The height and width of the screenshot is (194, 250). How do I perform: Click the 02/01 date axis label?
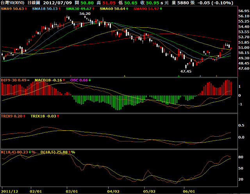[x=36, y=191]
